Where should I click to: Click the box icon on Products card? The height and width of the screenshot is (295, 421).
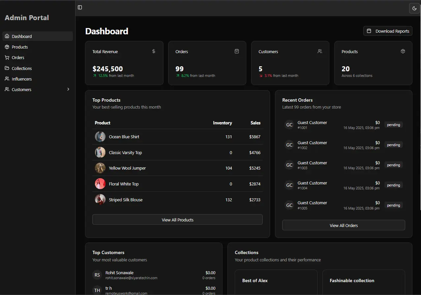(403, 51)
